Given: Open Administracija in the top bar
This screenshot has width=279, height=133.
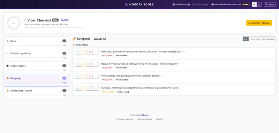Looking at the screenshot, I should click(x=181, y=5).
